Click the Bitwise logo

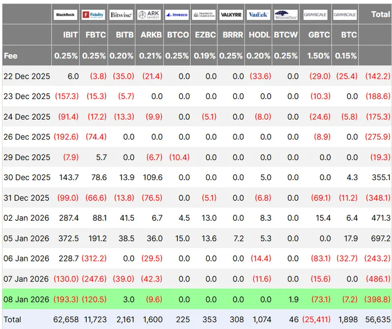tap(121, 15)
